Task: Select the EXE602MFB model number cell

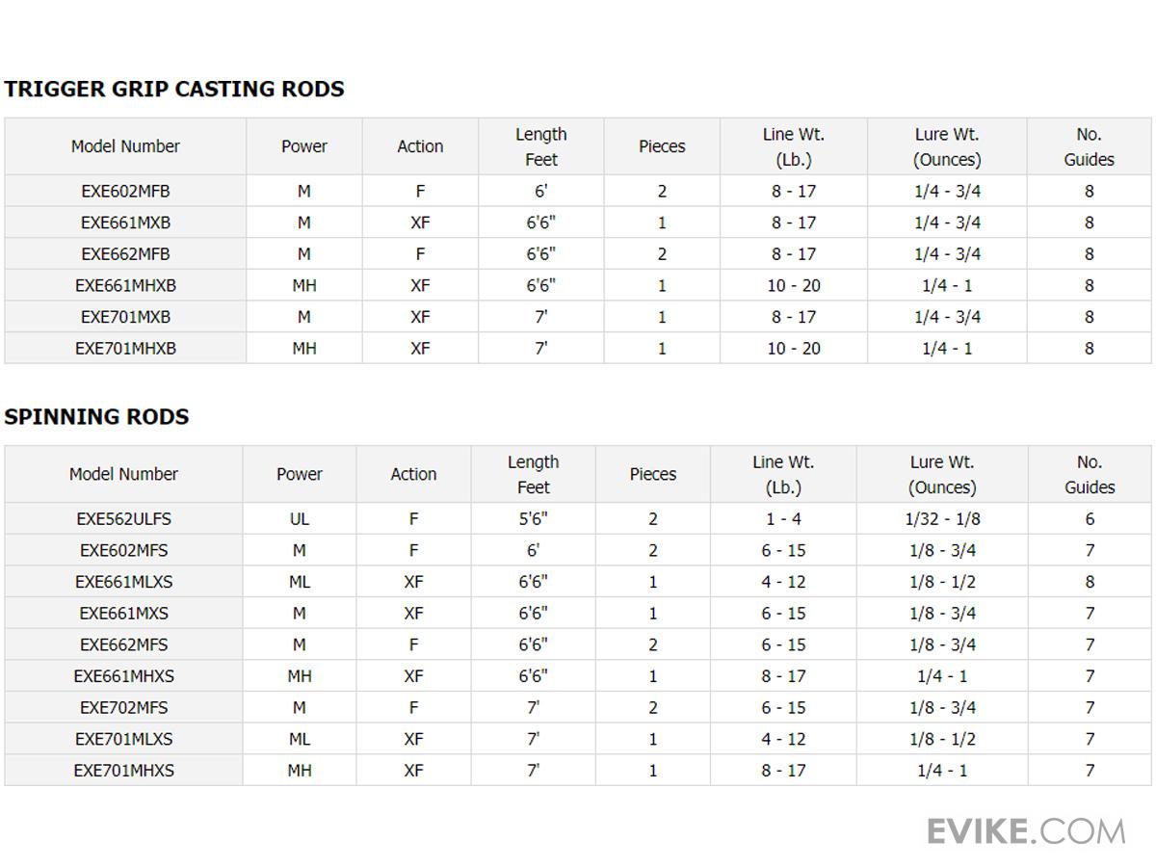Action: pyautogui.click(x=125, y=191)
